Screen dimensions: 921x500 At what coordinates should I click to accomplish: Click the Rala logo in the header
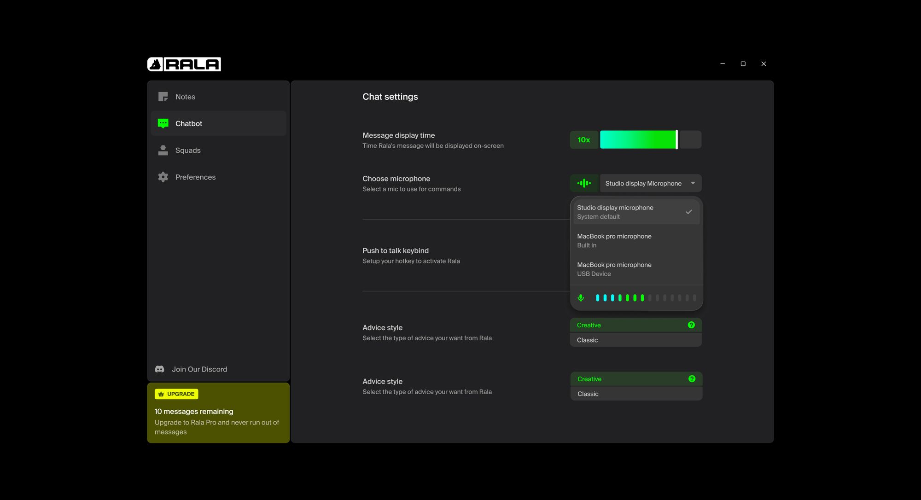[184, 64]
